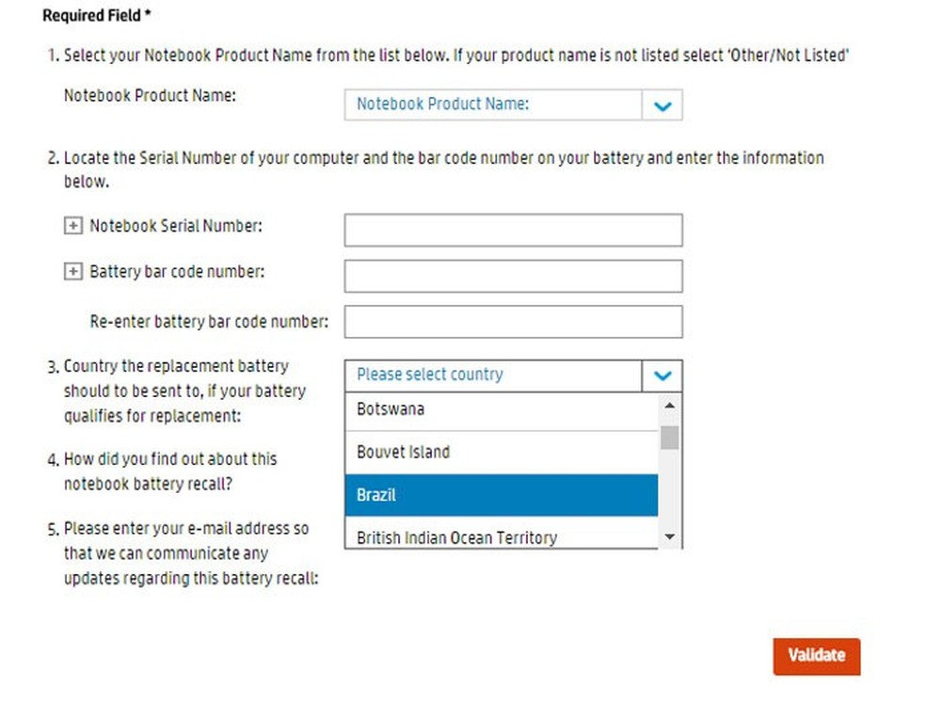Click the Notebook Serial Number label text
926x702 pixels.
175,227
